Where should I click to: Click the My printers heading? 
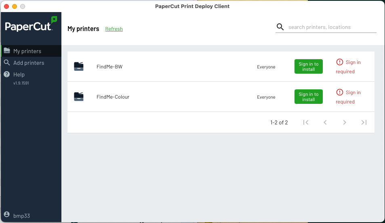83,29
